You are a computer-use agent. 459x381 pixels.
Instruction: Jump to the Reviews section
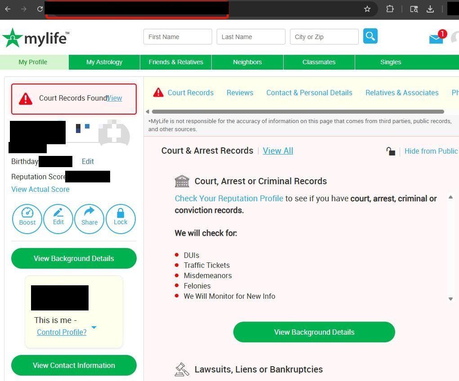coord(240,93)
